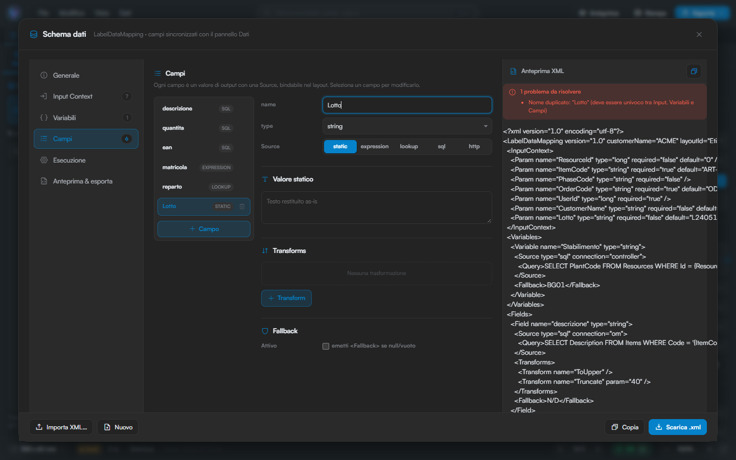This screenshot has width=736, height=460.
Task: Click the Transforms arrows icon
Action: pyautogui.click(x=265, y=251)
